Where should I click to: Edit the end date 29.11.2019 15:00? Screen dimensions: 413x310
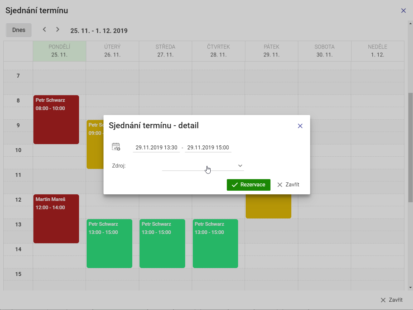208,148
